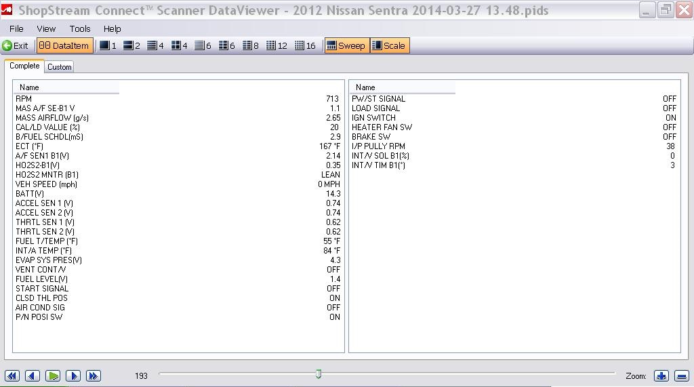This screenshot has height=387, width=694.
Task: Open the Tools menu
Action: click(x=80, y=28)
